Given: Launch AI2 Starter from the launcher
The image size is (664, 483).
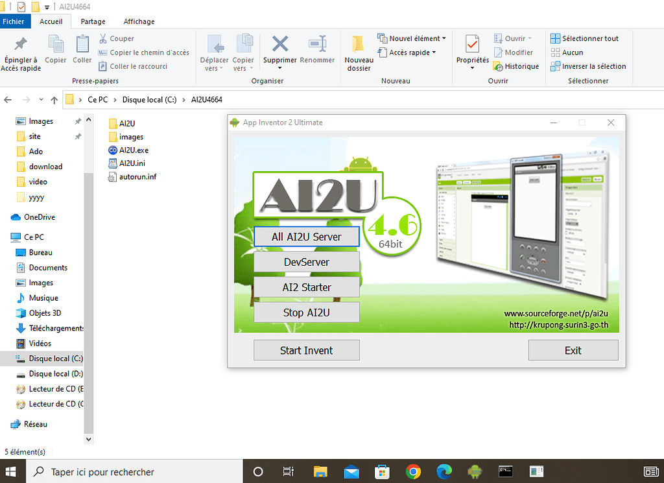Looking at the screenshot, I should click(x=306, y=287).
